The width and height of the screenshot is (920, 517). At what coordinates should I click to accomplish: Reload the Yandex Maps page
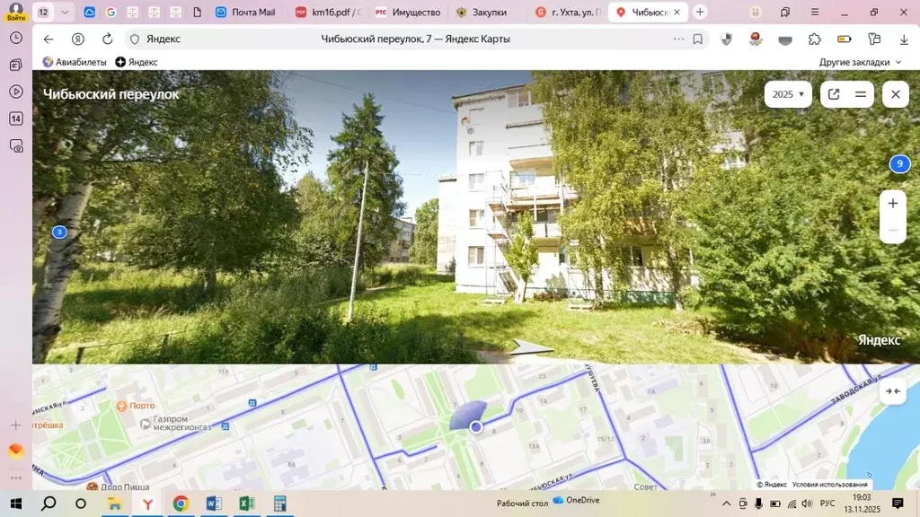pos(106,39)
